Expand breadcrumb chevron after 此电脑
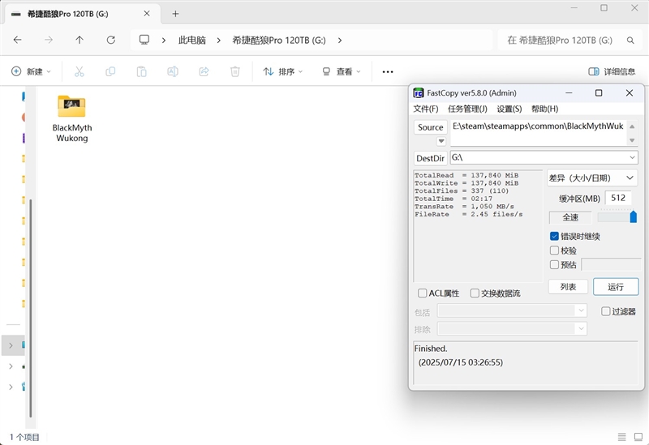 [218, 40]
